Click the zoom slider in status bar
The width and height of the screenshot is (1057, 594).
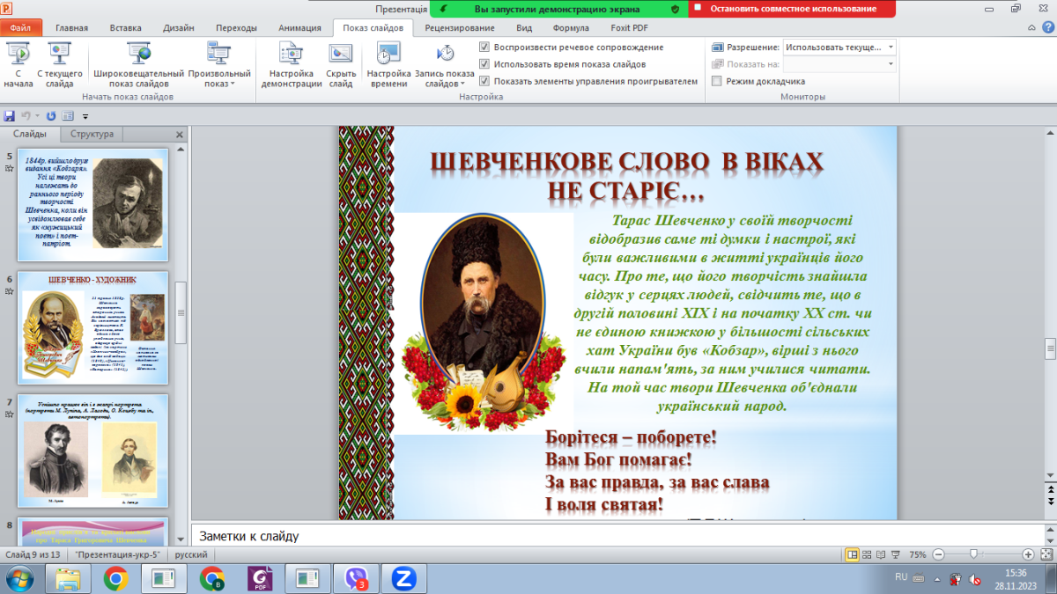pos(974,555)
